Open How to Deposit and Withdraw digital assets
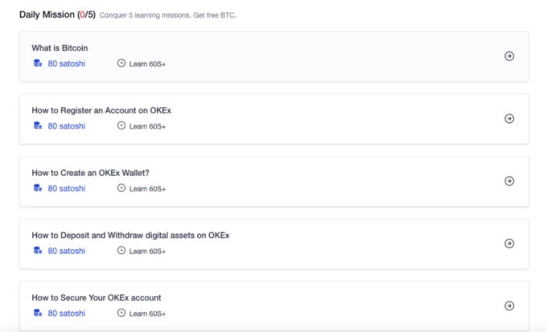 [x=130, y=236]
